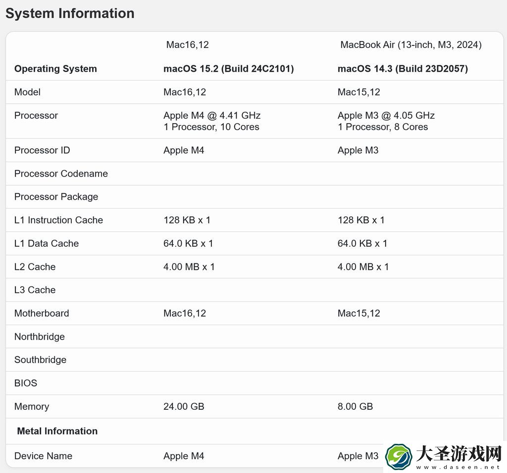
Task: Select "Apple M3" in the Device Name row
Action: (x=358, y=456)
